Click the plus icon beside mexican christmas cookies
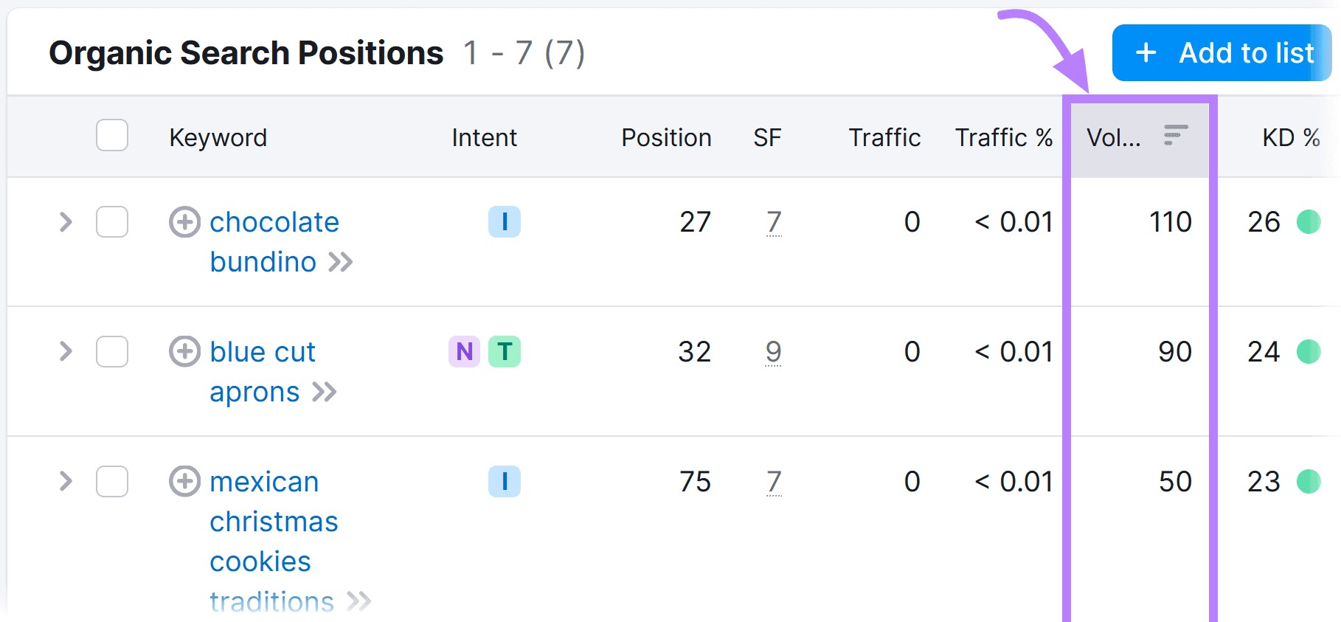Viewport: 1341px width, 622px height. click(184, 482)
